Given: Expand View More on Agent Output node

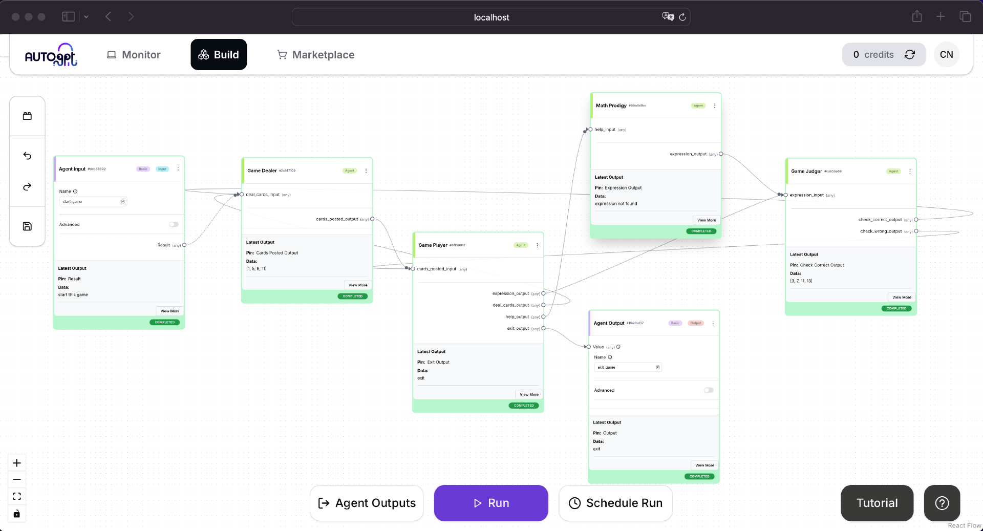Looking at the screenshot, I should point(704,465).
